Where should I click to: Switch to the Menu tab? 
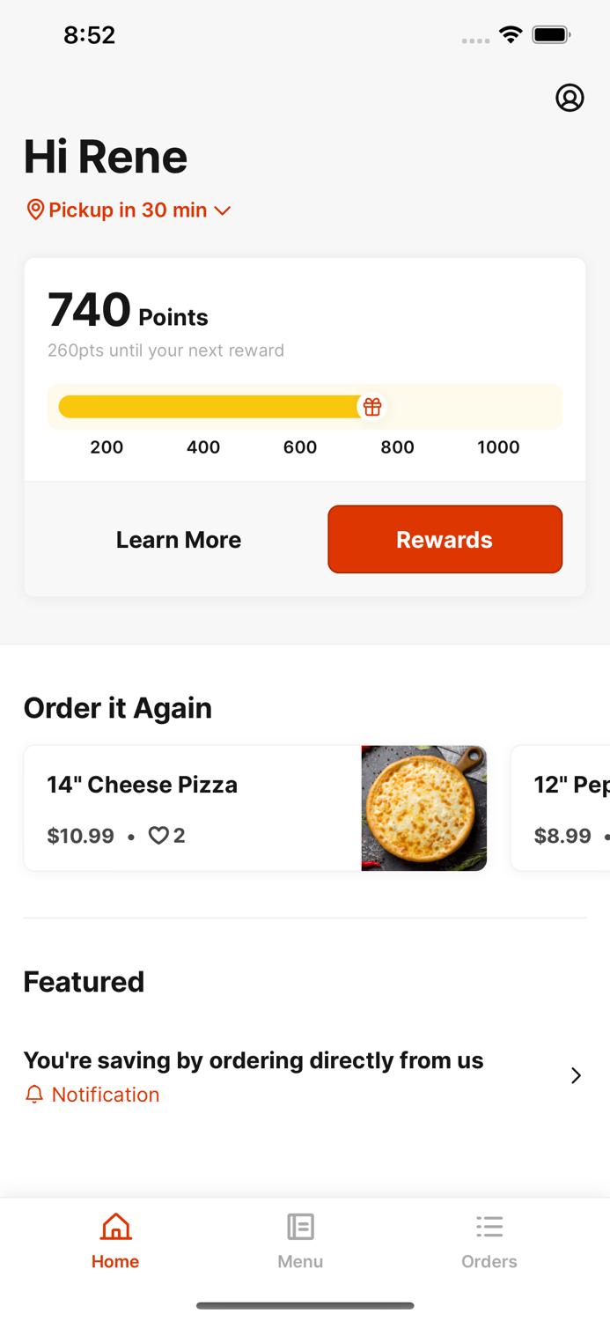pyautogui.click(x=300, y=1240)
